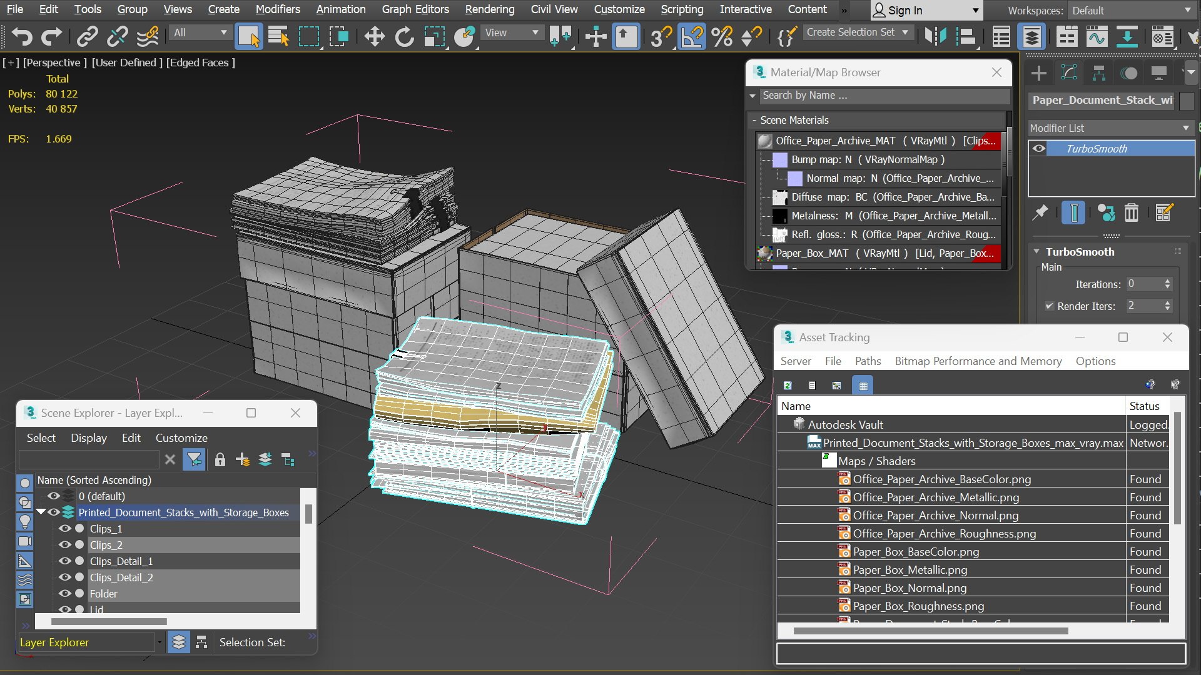This screenshot has width=1201, height=675.
Task: Activate the Select and Link tool
Action: point(87,37)
